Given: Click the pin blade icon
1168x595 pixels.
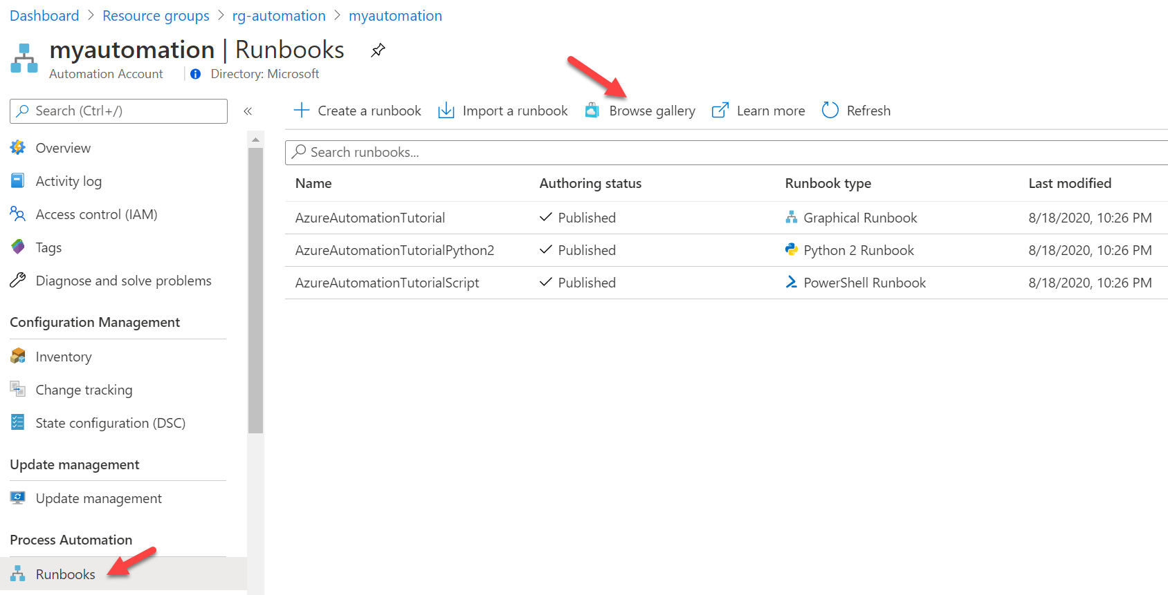Looking at the screenshot, I should click(x=378, y=50).
